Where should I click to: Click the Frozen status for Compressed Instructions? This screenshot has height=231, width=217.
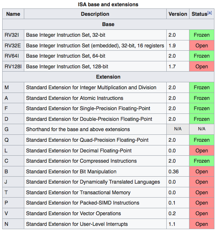point(202,161)
